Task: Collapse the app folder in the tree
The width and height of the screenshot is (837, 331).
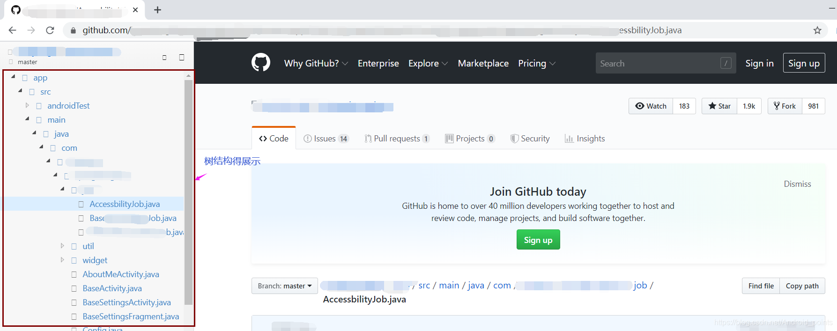Action: click(13, 76)
